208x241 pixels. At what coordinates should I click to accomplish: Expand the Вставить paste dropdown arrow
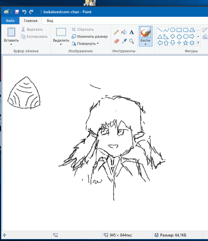pyautogui.click(x=11, y=45)
